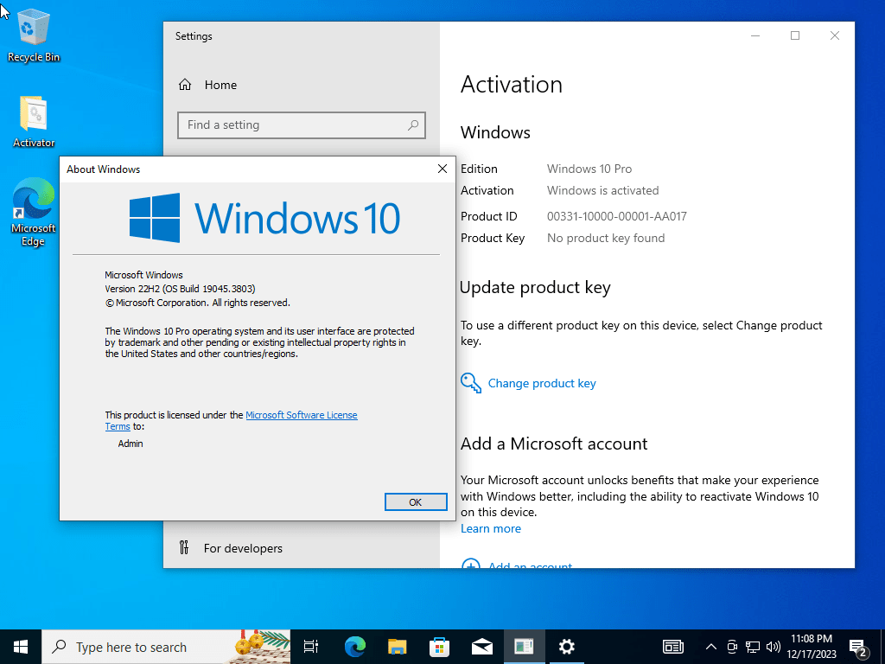Open File Explorer from the taskbar
The height and width of the screenshot is (664, 885).
pos(398,647)
